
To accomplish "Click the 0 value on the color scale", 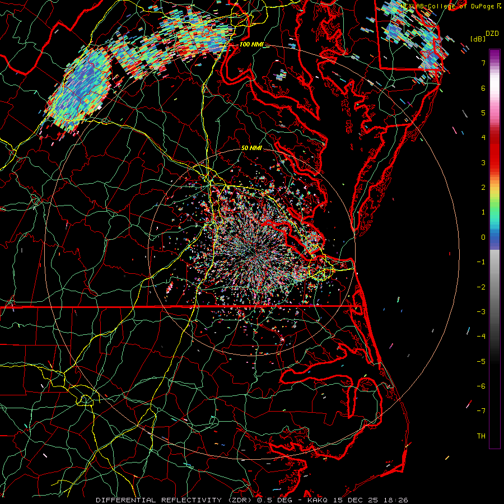I will pos(483,237).
